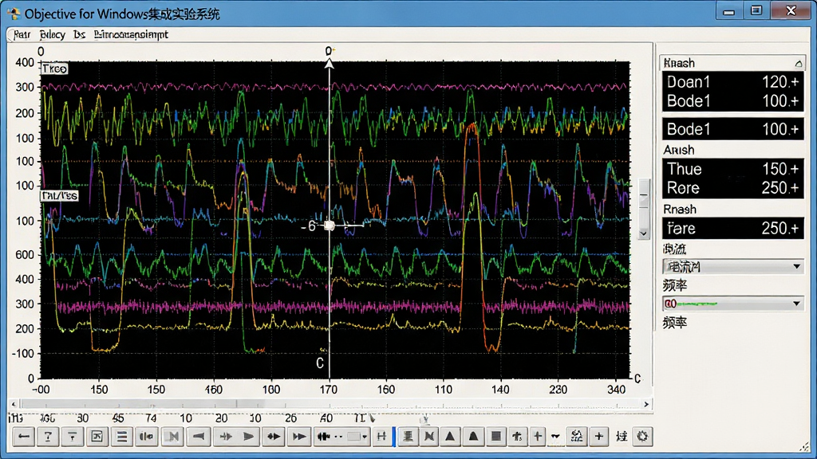
Task: Click the gear settings icon in toolbar
Action: 642,436
